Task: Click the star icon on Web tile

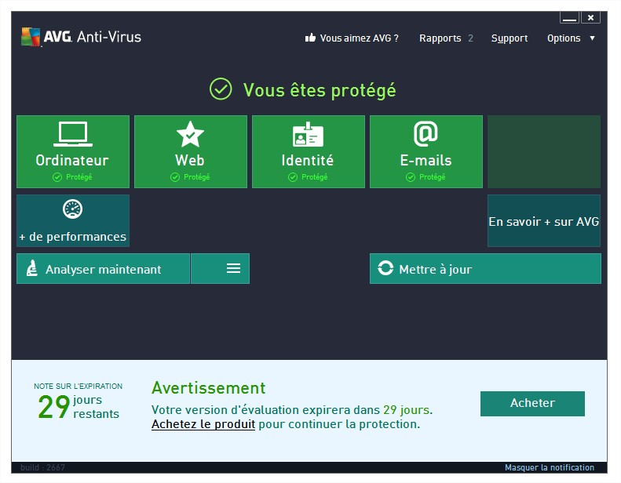Action: pos(190,134)
